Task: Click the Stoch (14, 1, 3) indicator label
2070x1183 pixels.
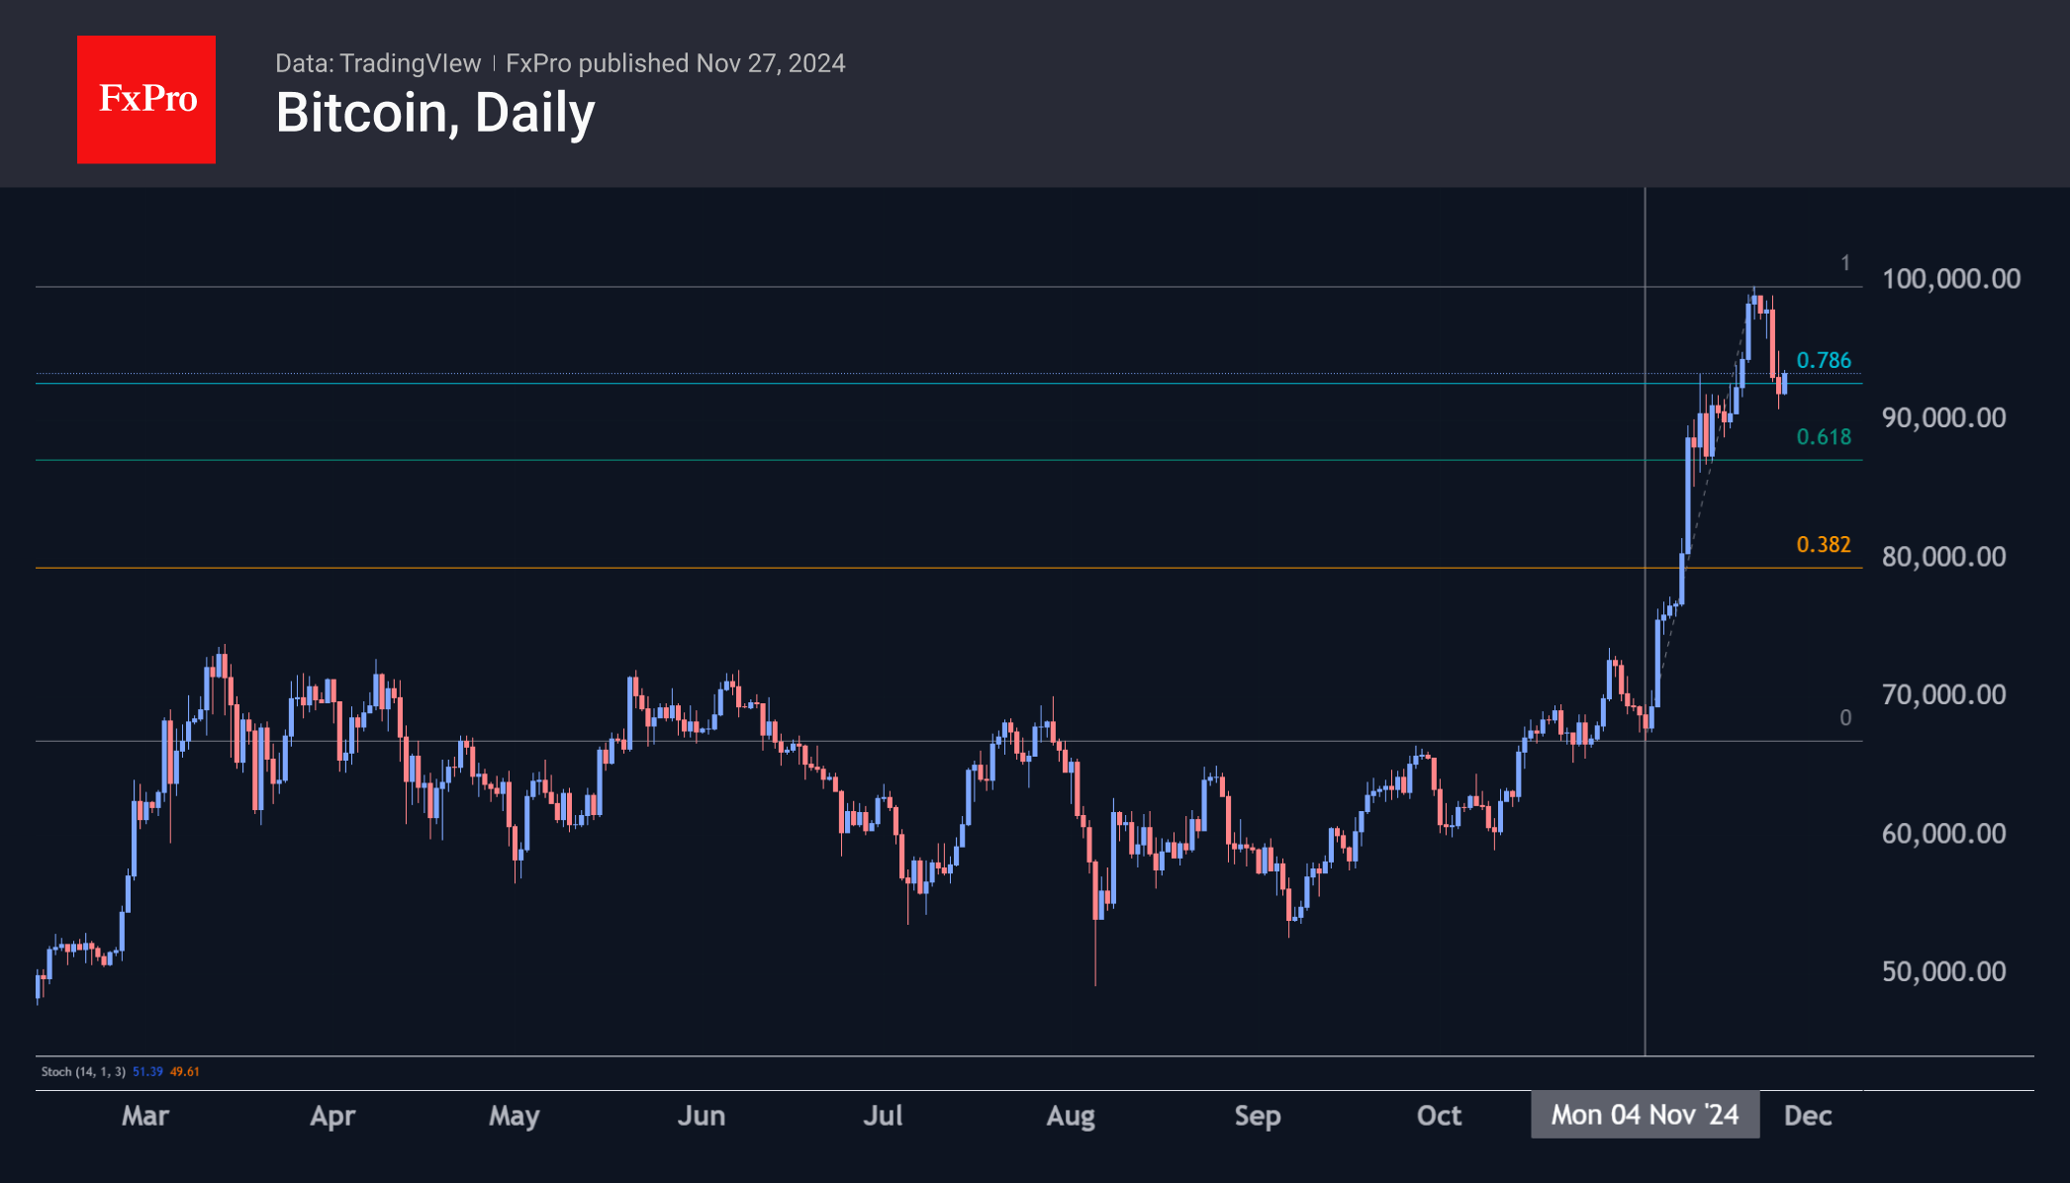Action: point(83,1071)
